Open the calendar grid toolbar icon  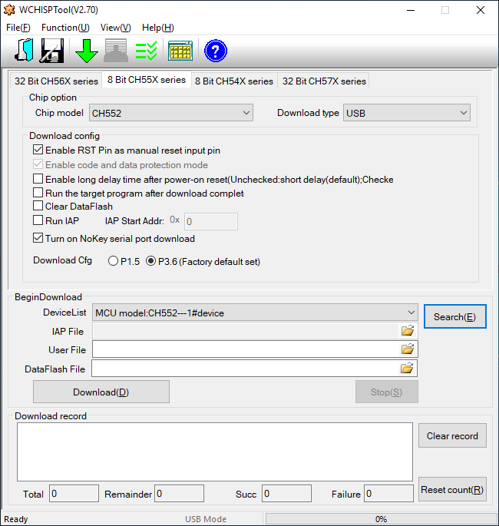coord(180,51)
